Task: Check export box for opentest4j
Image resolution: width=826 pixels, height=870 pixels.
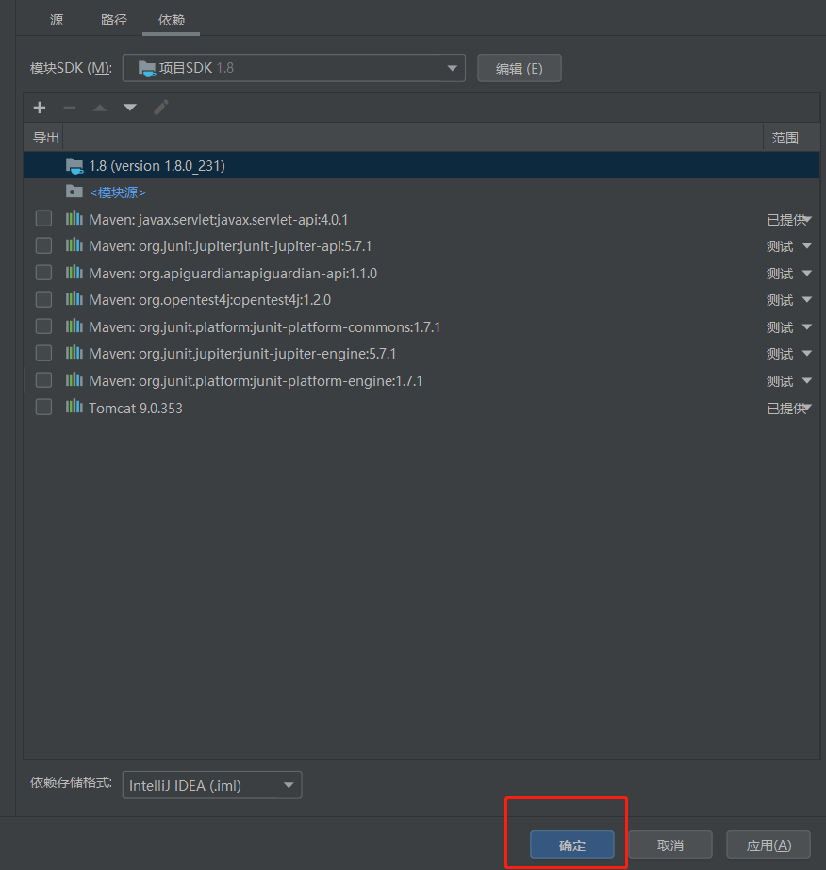Action: pyautogui.click(x=43, y=300)
